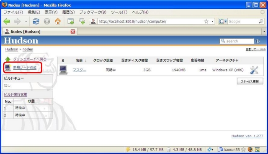
Task: Click the picture icon in status bar
Action: [257, 149]
